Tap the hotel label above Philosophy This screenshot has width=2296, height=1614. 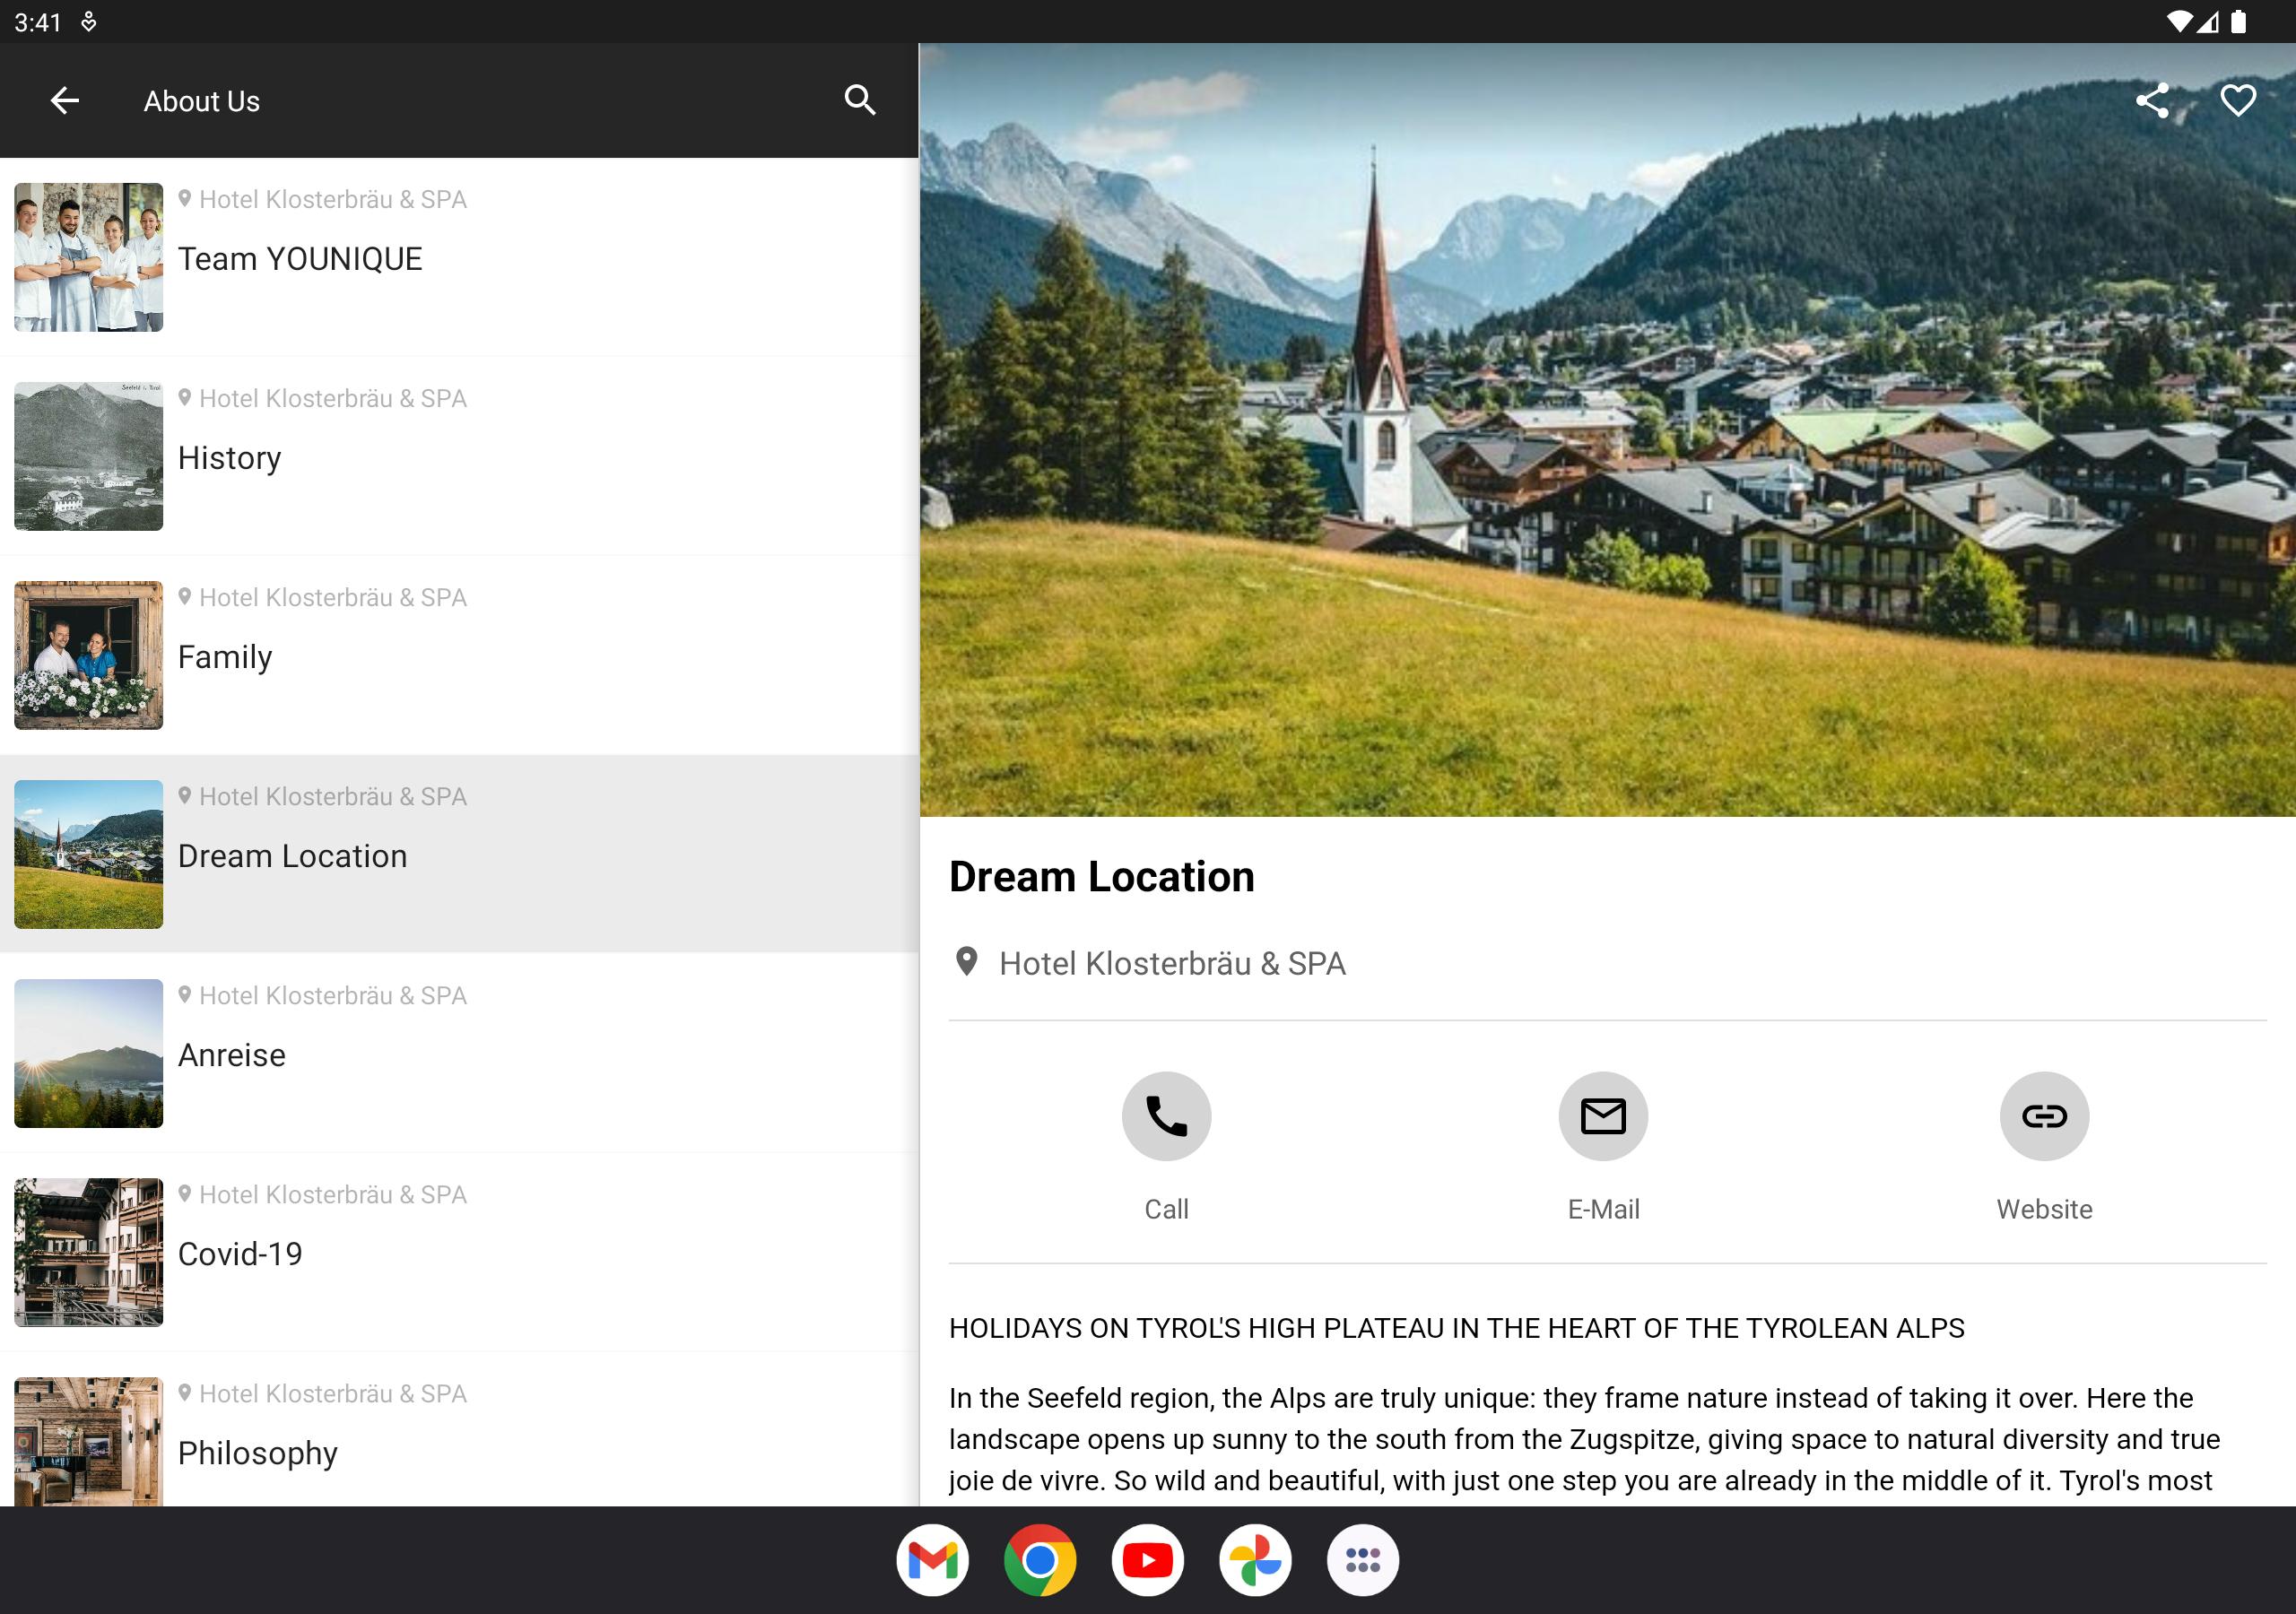332,1393
